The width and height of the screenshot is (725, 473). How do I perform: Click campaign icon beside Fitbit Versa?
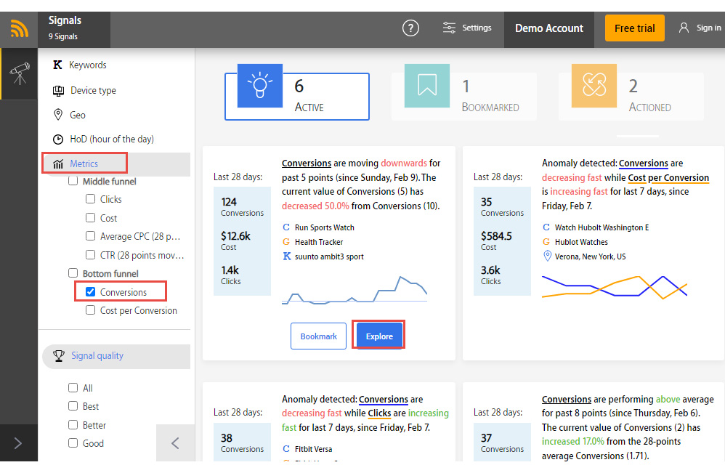point(286,449)
